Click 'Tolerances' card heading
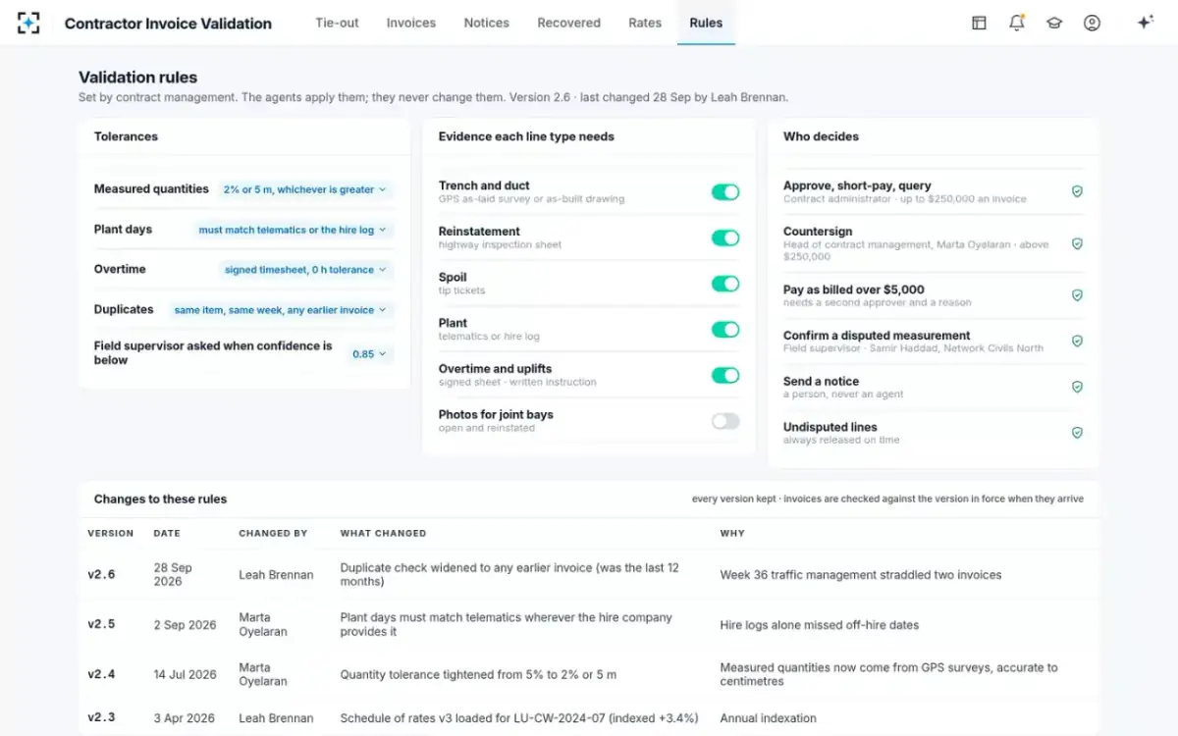1178x736 pixels. click(126, 136)
